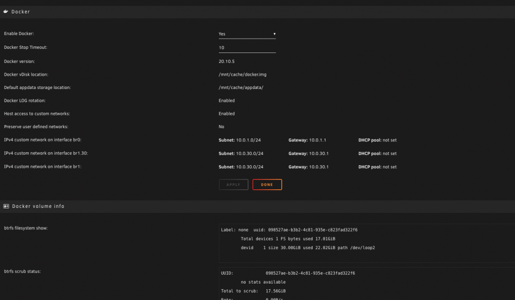Click the disabled APPLY button
Image resolution: width=515 pixels, height=300 pixels.
(233, 184)
